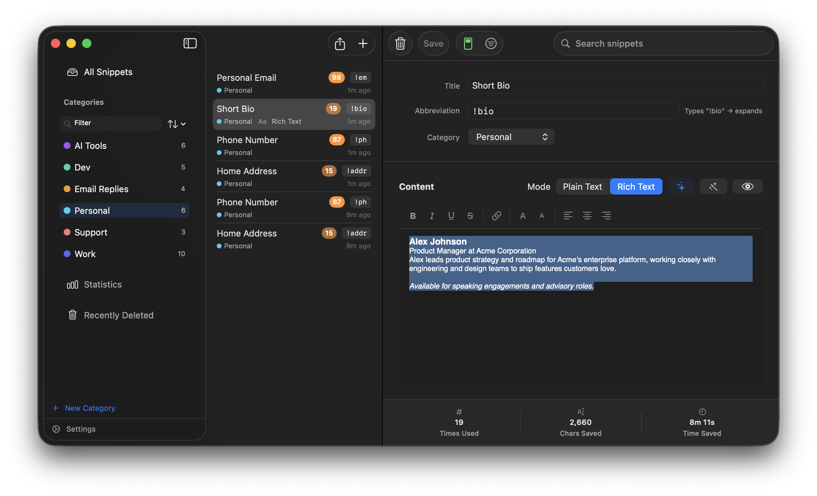Create a New Category
817x496 pixels.
pyautogui.click(x=84, y=408)
